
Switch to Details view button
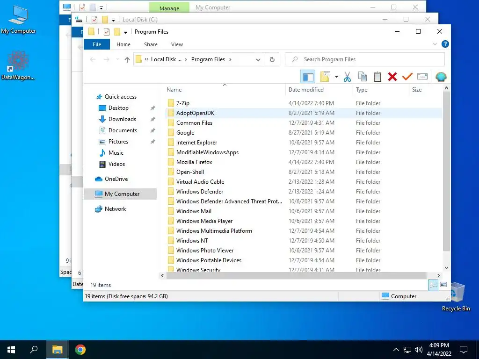[x=433, y=285]
